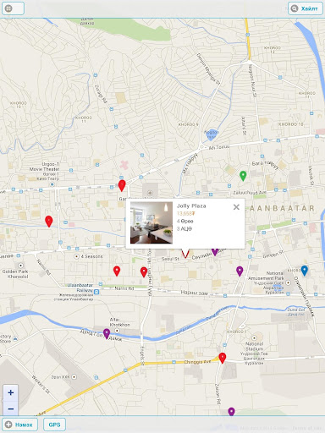Screen dimensions: 325x433
Task: Open the Хайлт search button
Action: click(x=306, y=8)
